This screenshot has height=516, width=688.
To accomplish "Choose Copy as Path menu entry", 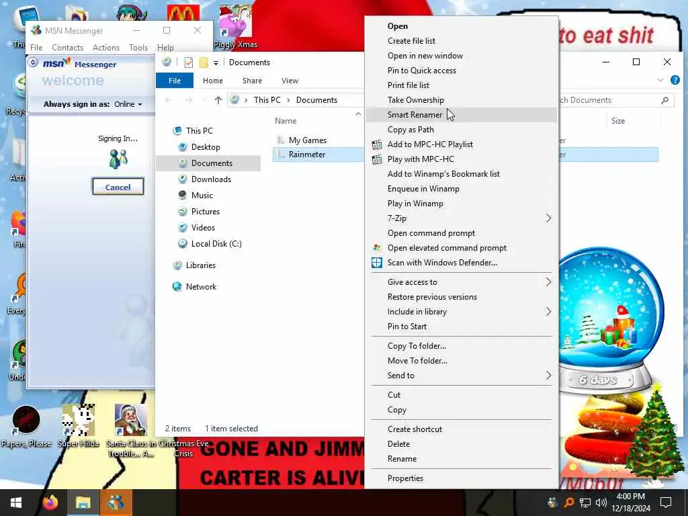I will click(461, 130).
